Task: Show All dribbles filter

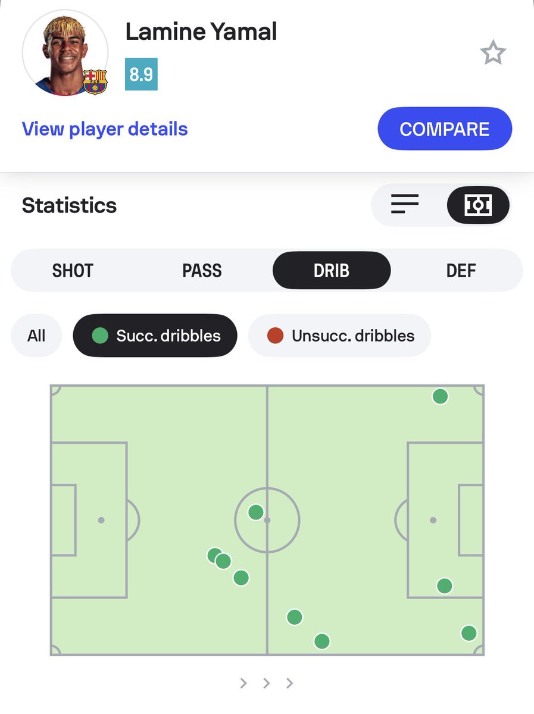Action: click(x=36, y=336)
